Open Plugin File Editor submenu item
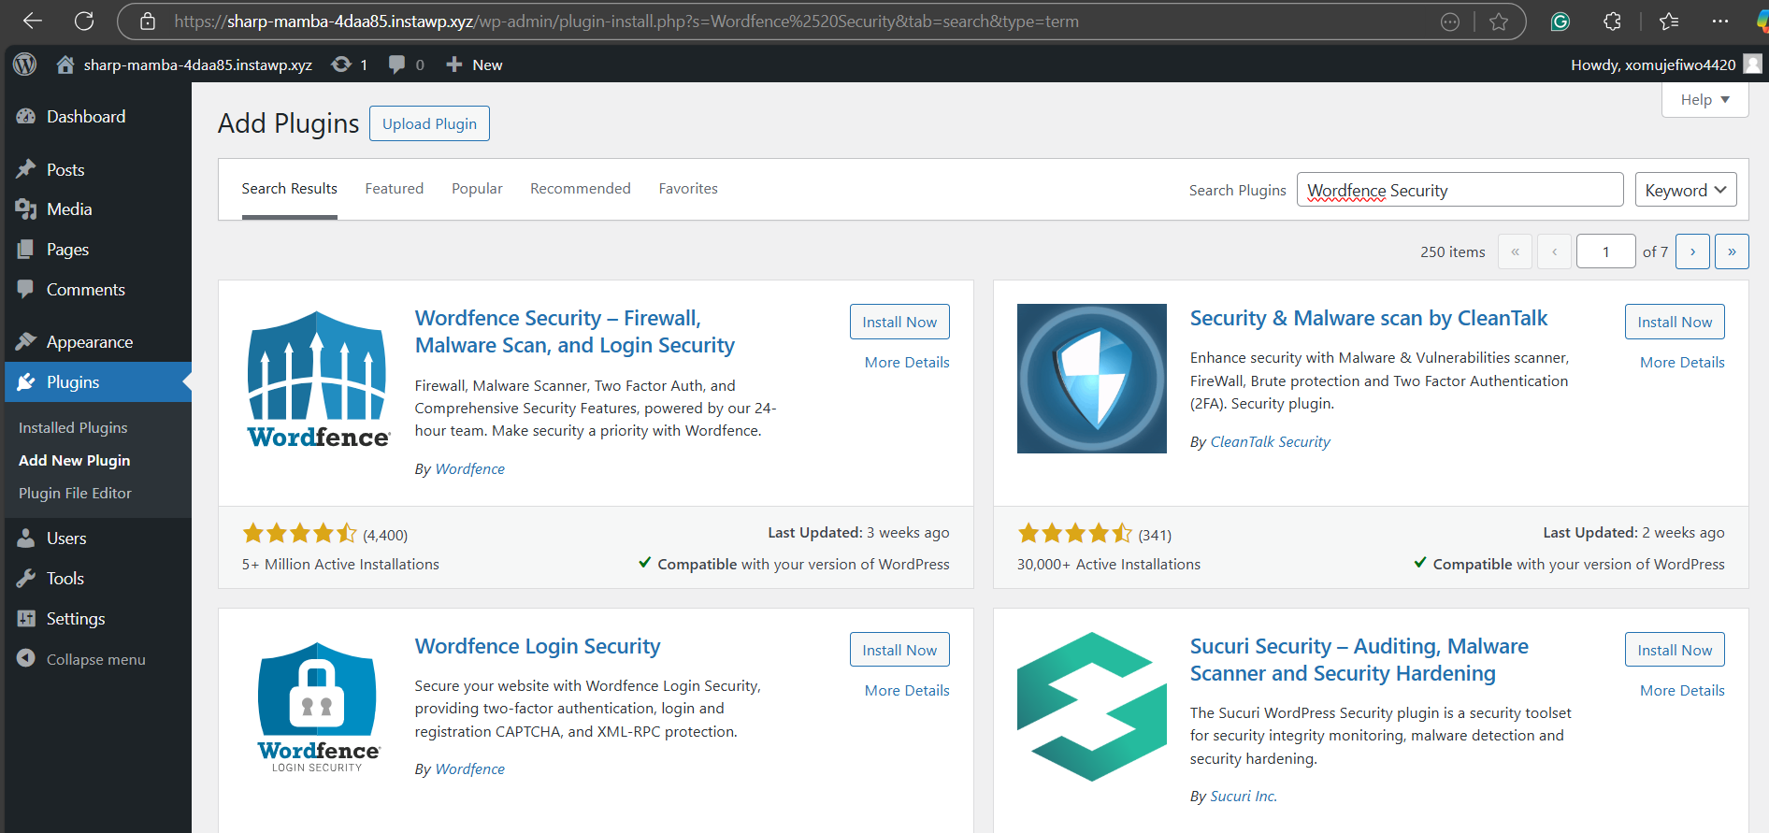 point(75,493)
